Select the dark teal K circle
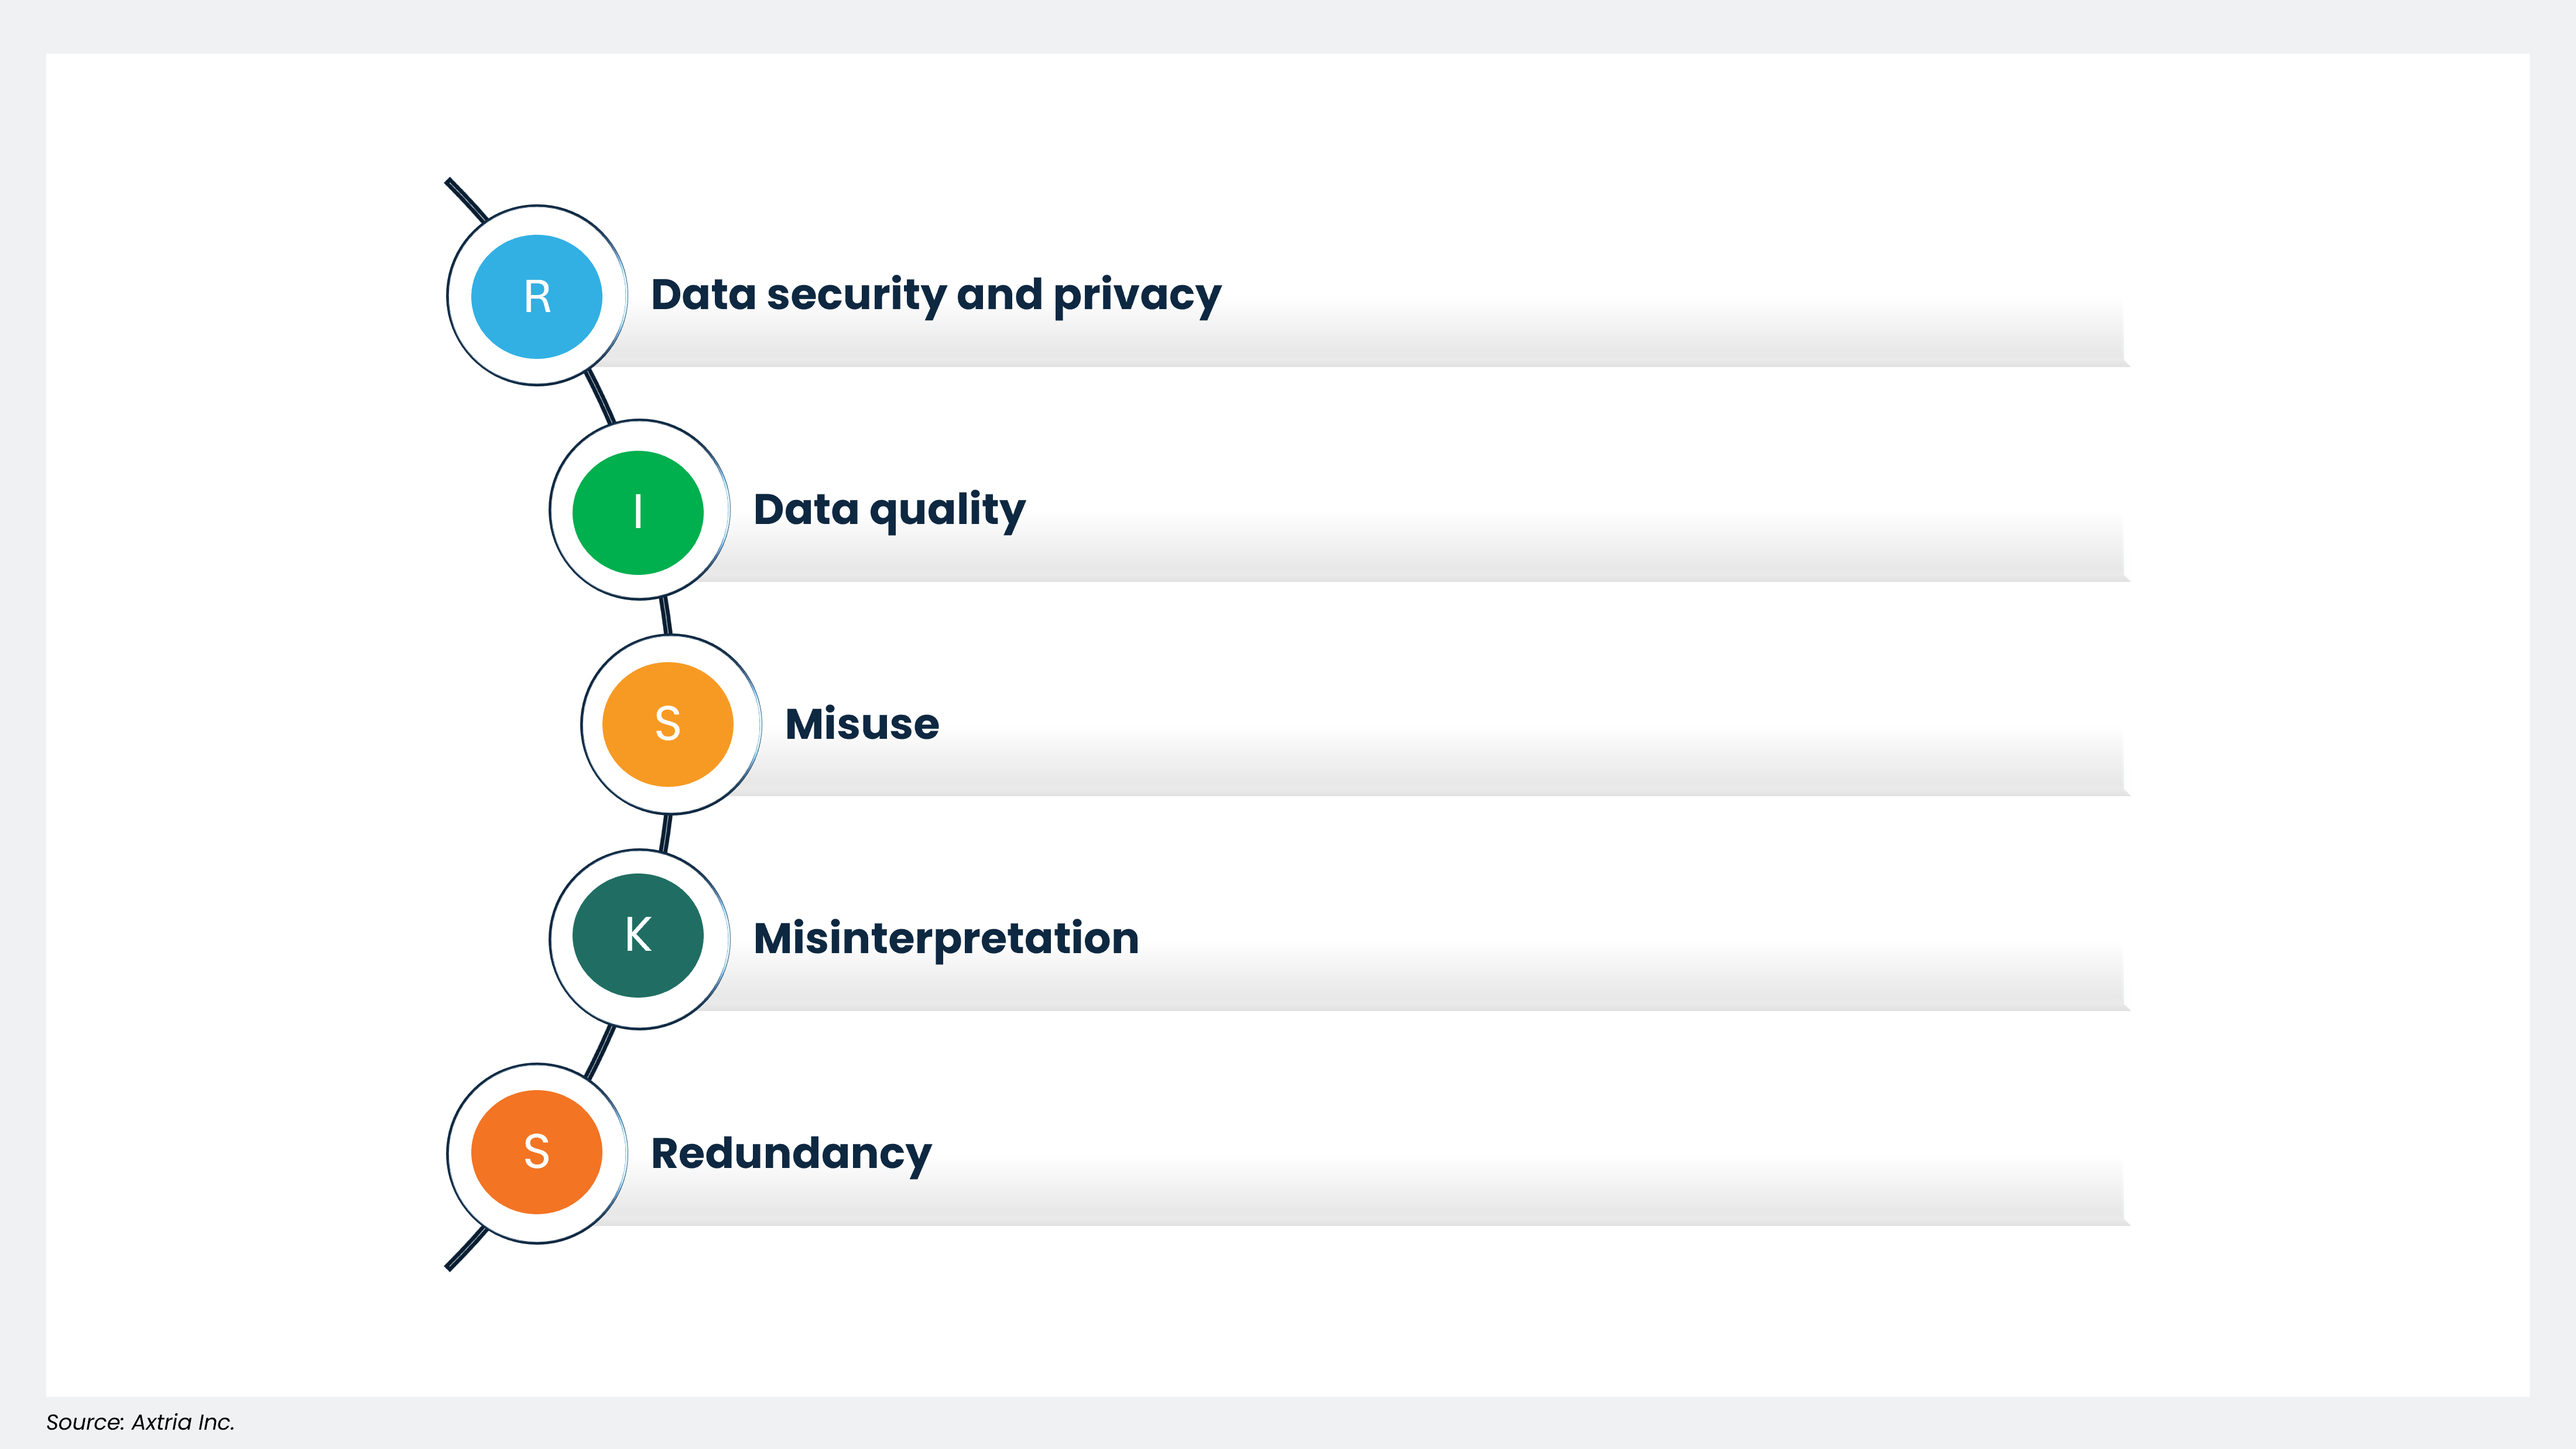 (638, 936)
